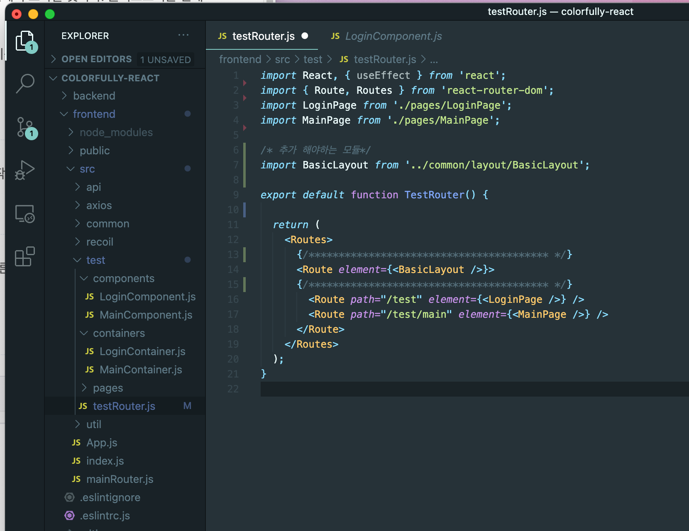Collapse the frontend folder
689x531 pixels.
(64, 114)
